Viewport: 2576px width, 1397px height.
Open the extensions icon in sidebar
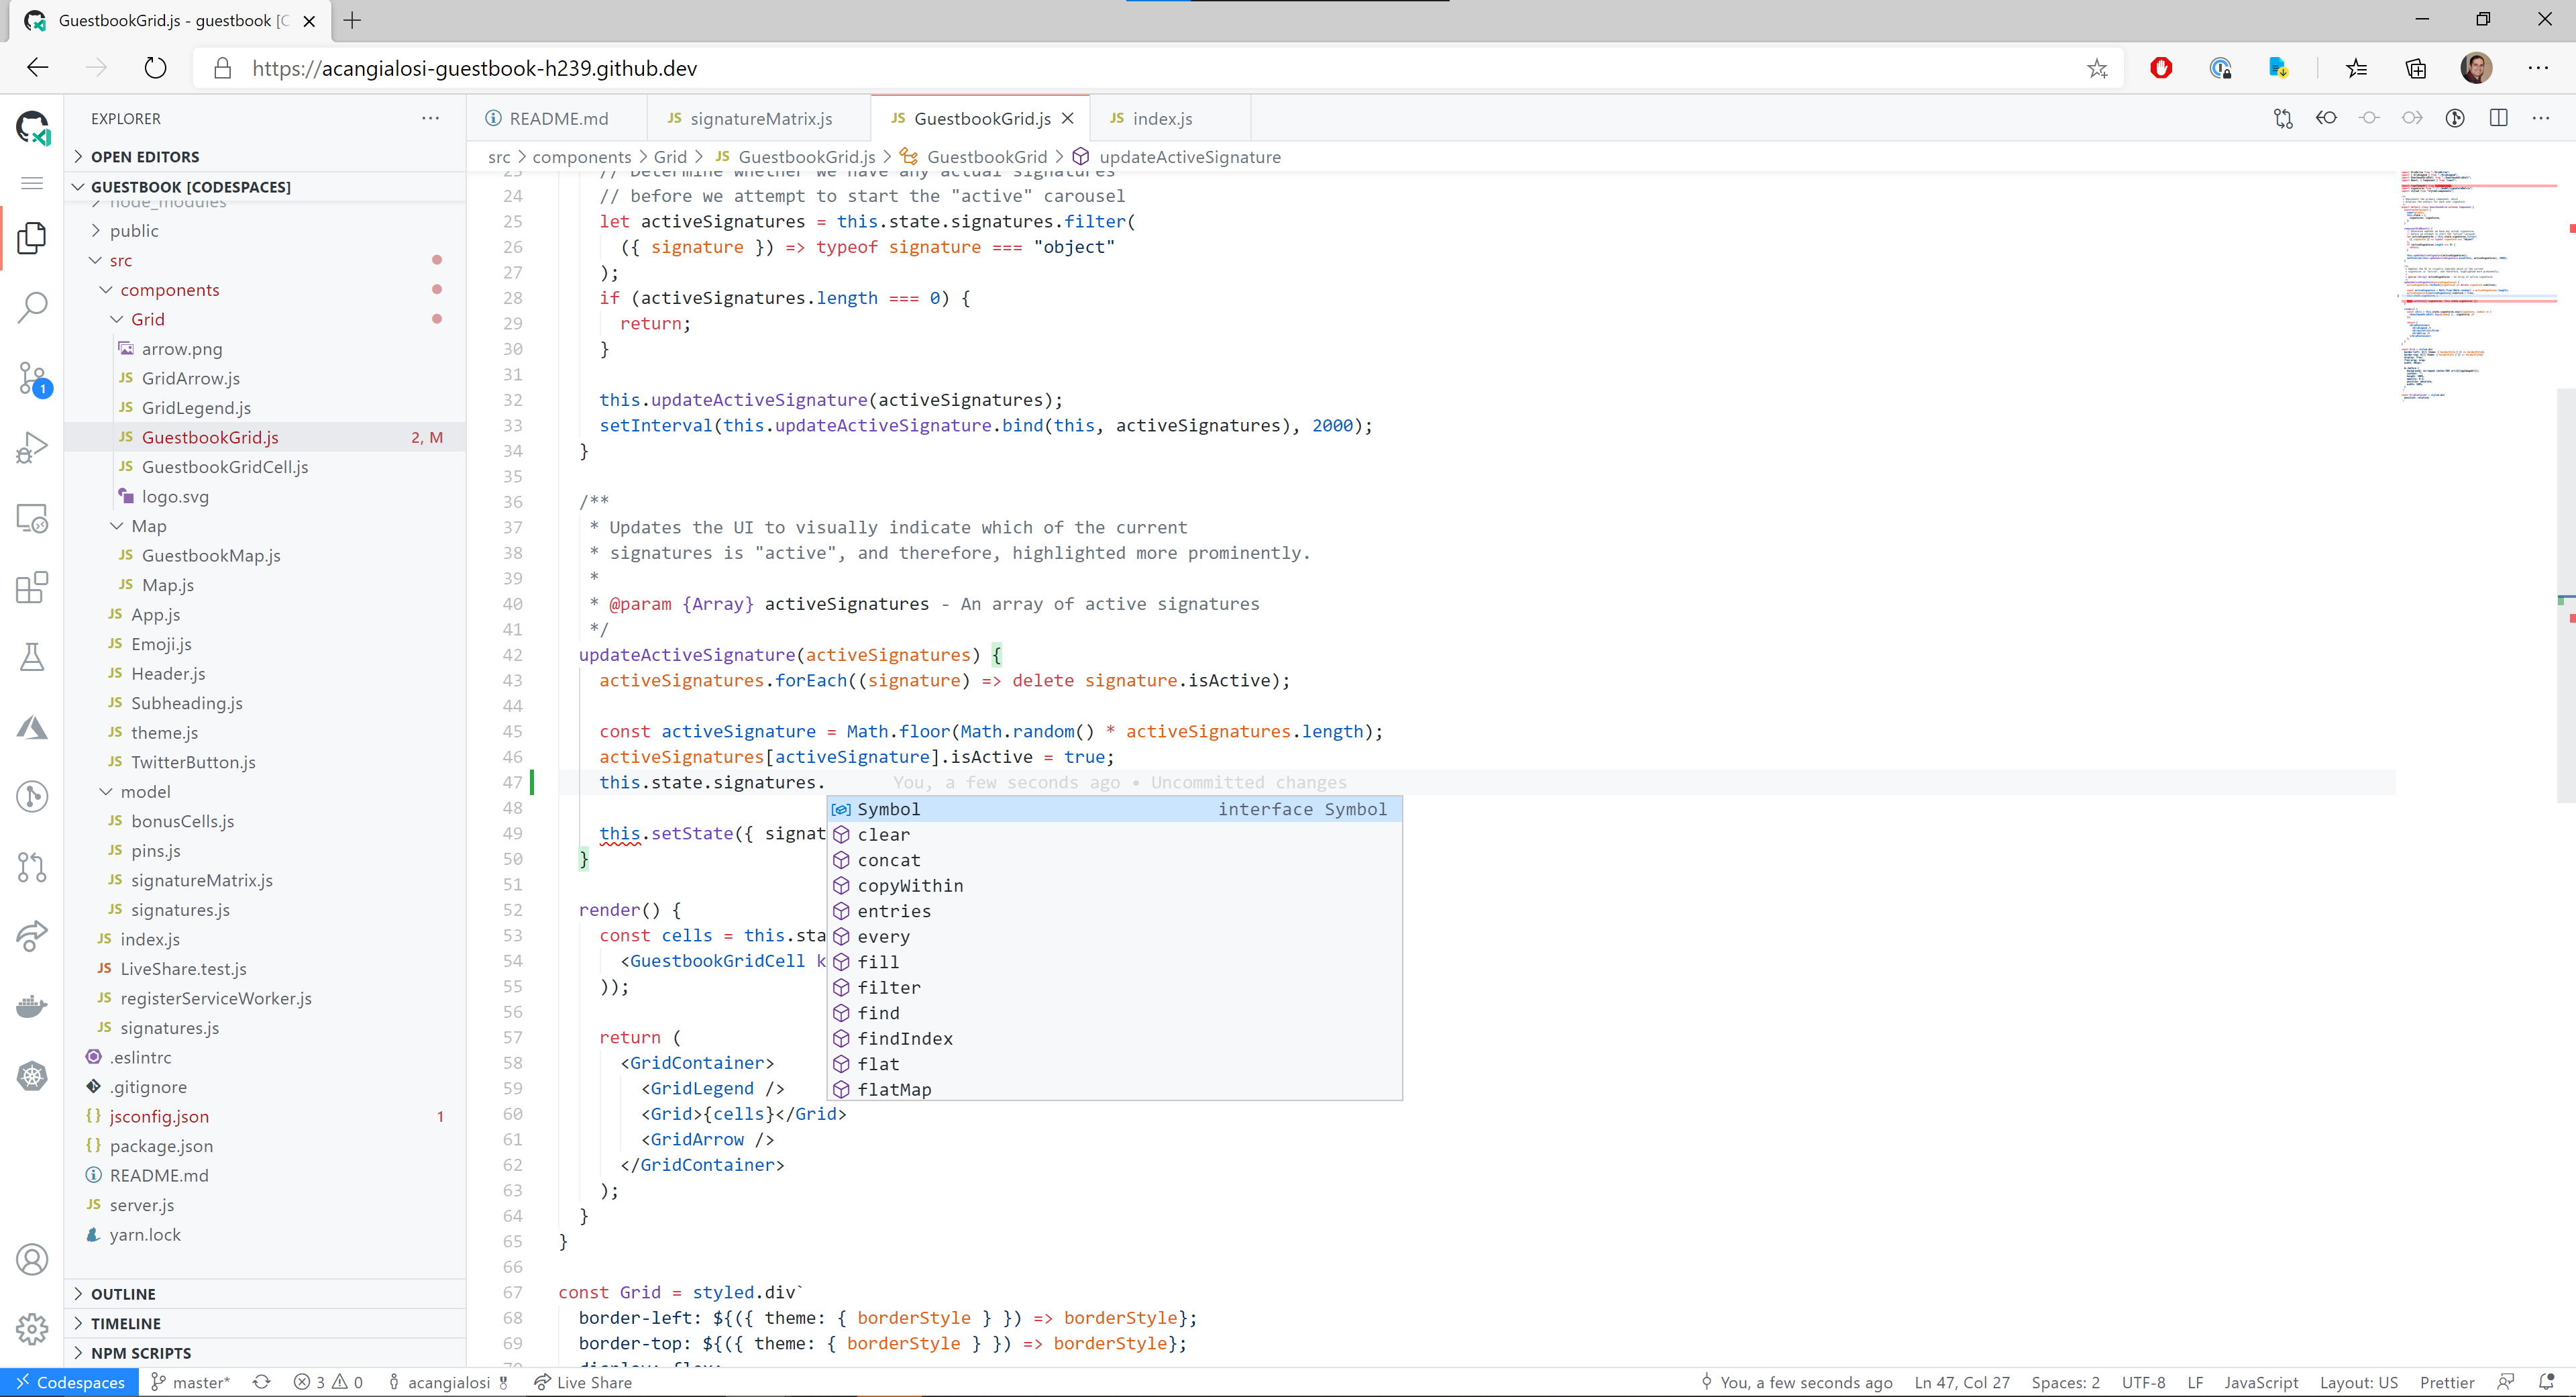point(33,585)
